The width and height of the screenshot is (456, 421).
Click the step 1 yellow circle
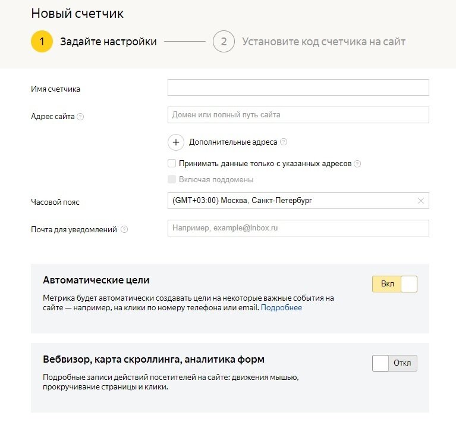pyautogui.click(x=42, y=42)
